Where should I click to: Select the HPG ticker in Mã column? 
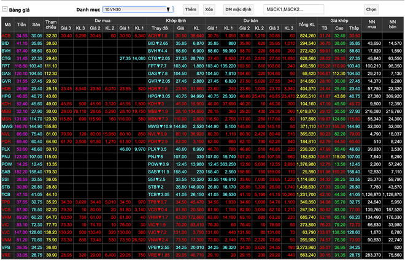7,96
